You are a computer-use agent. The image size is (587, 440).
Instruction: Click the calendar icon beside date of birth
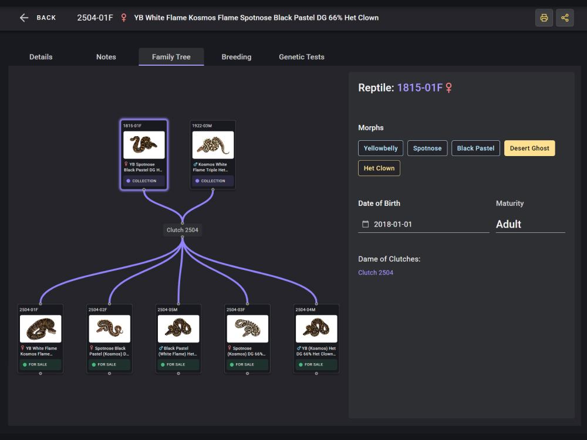366,224
